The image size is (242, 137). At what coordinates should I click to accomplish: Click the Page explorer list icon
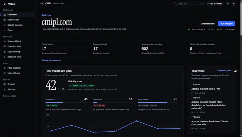5,68
